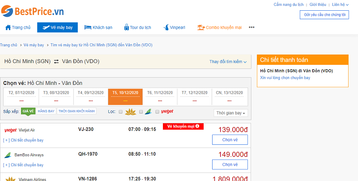Select date tab CN, 13/12/2020
Viewport: 358px width, 181px height.
[229, 97]
